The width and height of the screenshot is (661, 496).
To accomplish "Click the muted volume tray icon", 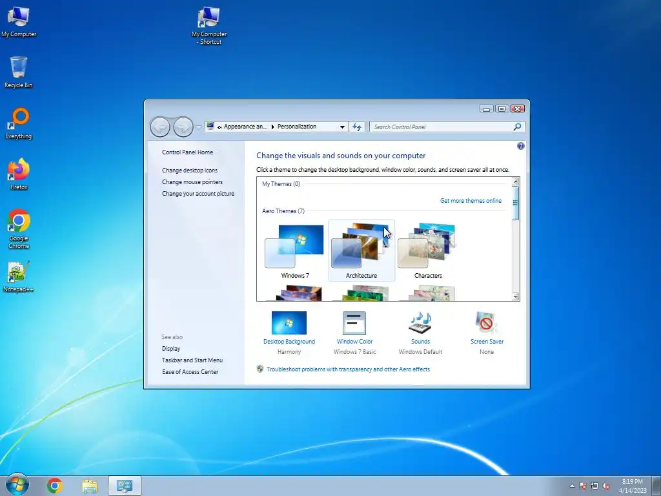I will pyautogui.click(x=605, y=486).
